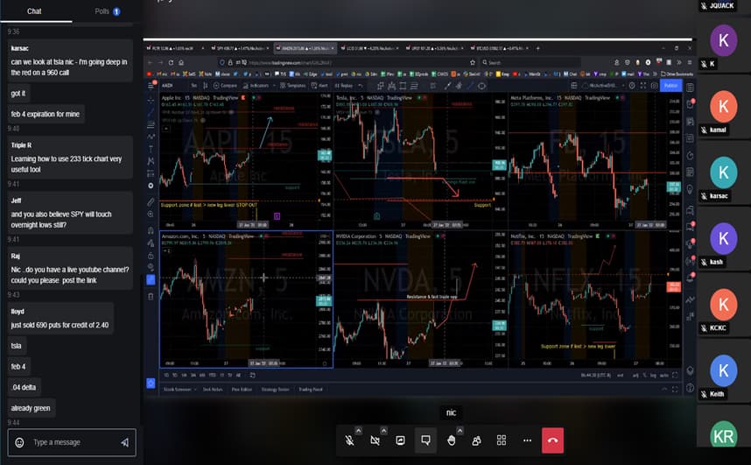Select the text annotation tool
Screen dimensions: 751x465
point(151,149)
